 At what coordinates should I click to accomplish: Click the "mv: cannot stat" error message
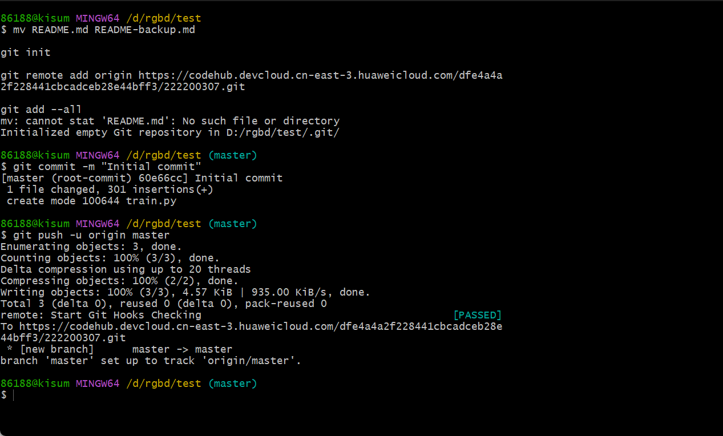tap(170, 121)
